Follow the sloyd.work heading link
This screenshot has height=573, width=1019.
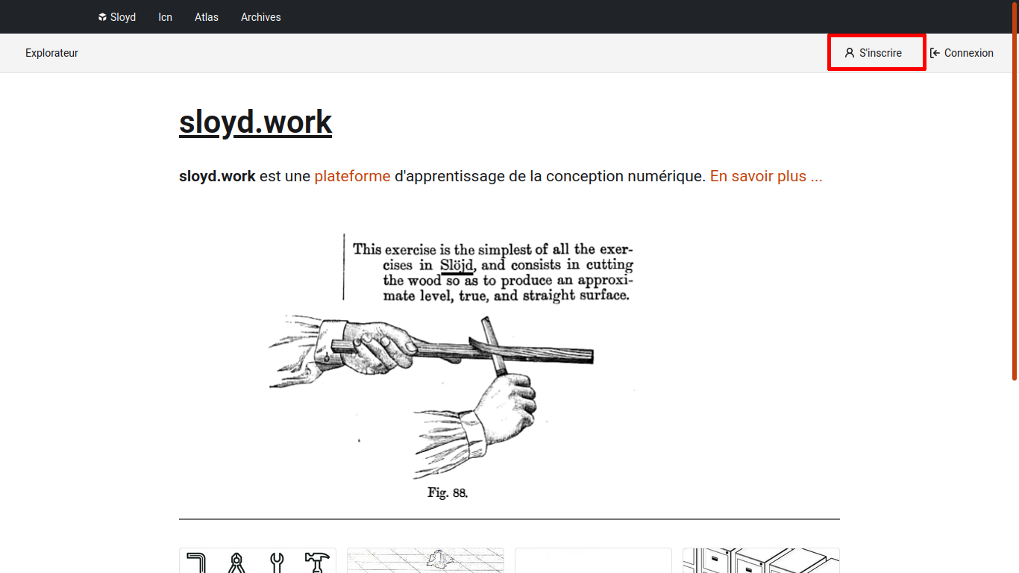pyautogui.click(x=255, y=122)
